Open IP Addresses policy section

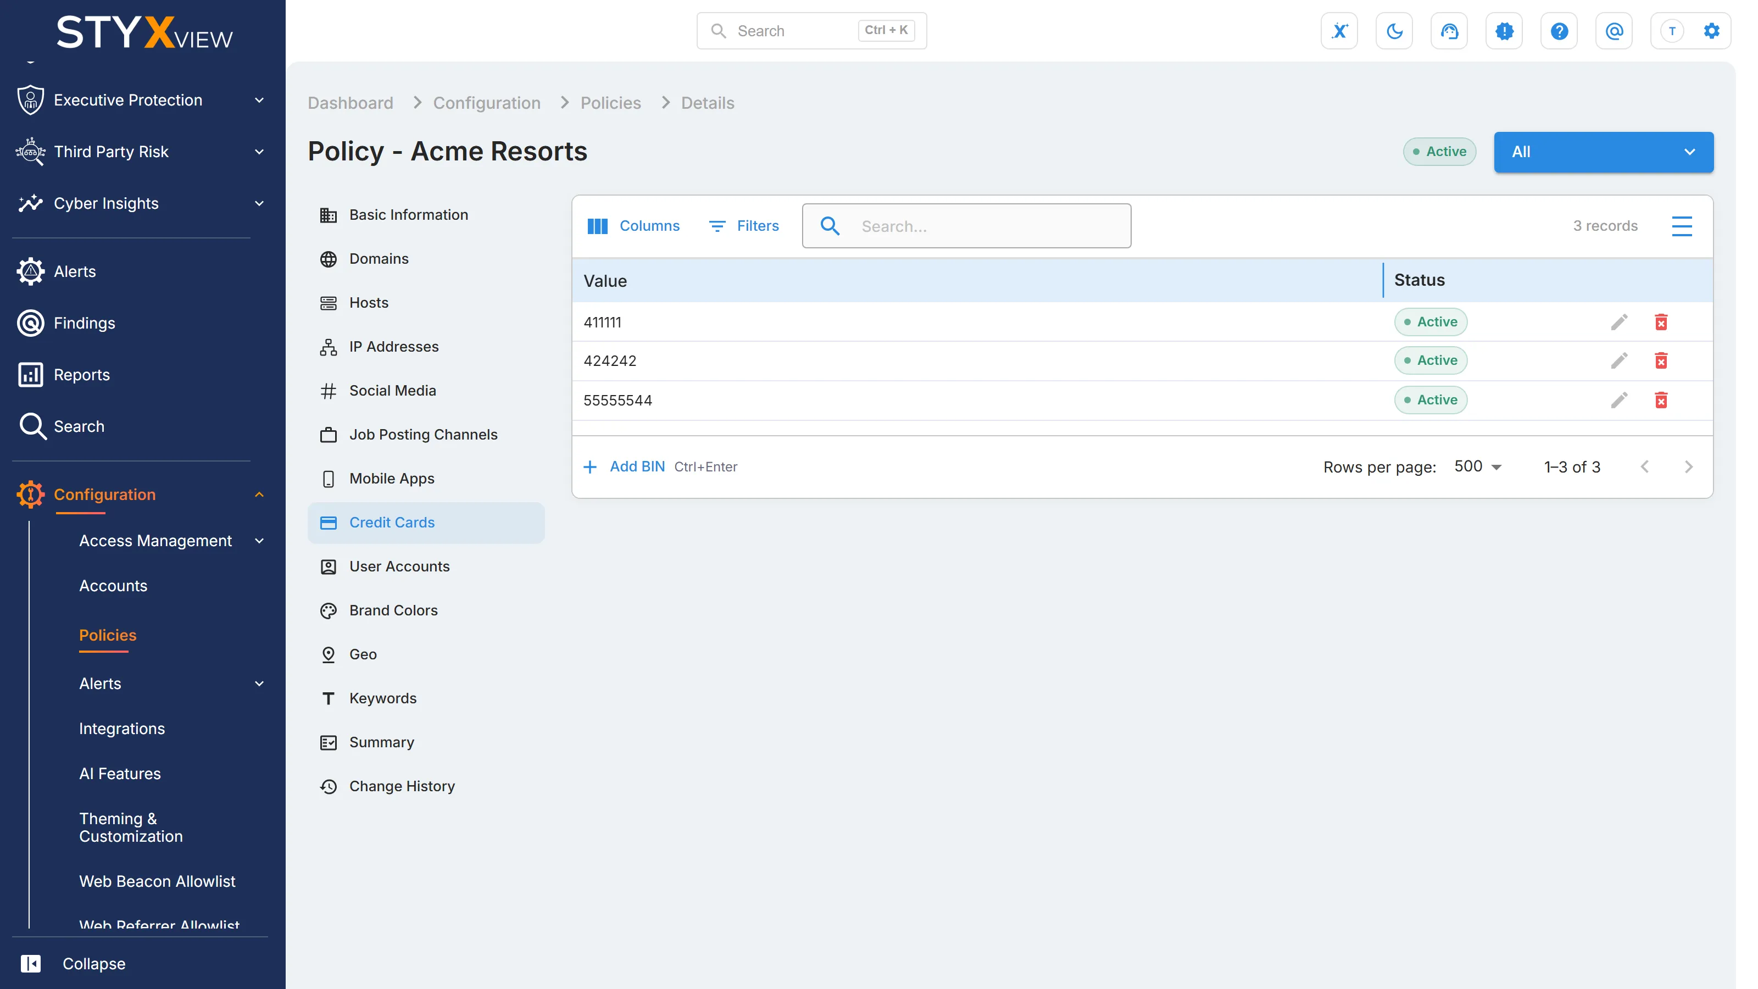pos(426,347)
